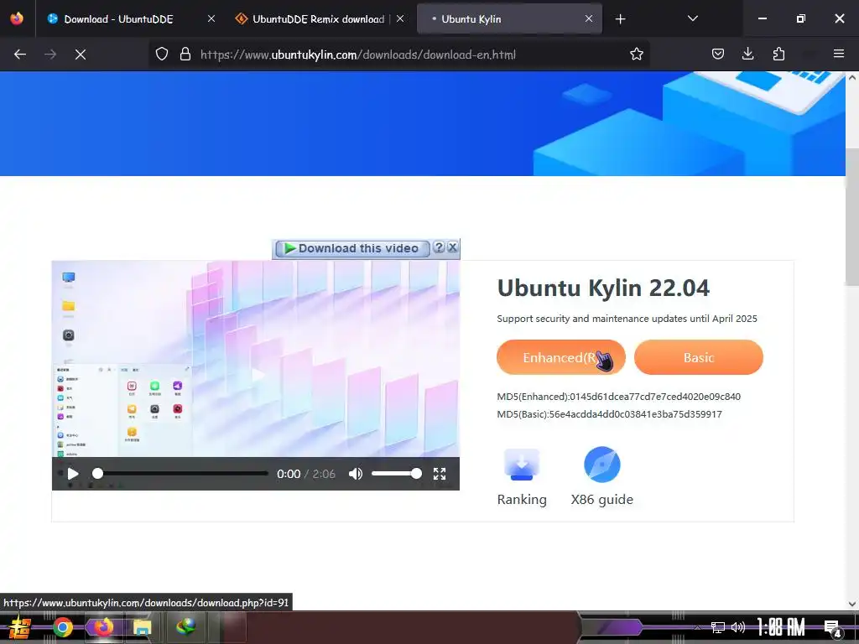Screen dimensions: 859x644
Task: Close the UbuntuDDE Remix download tab
Action: click(400, 19)
